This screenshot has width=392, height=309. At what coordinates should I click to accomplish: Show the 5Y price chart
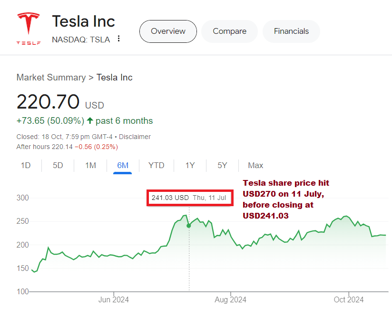pos(222,166)
